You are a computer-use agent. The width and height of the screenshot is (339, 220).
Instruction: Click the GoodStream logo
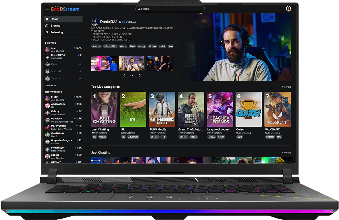click(x=65, y=9)
